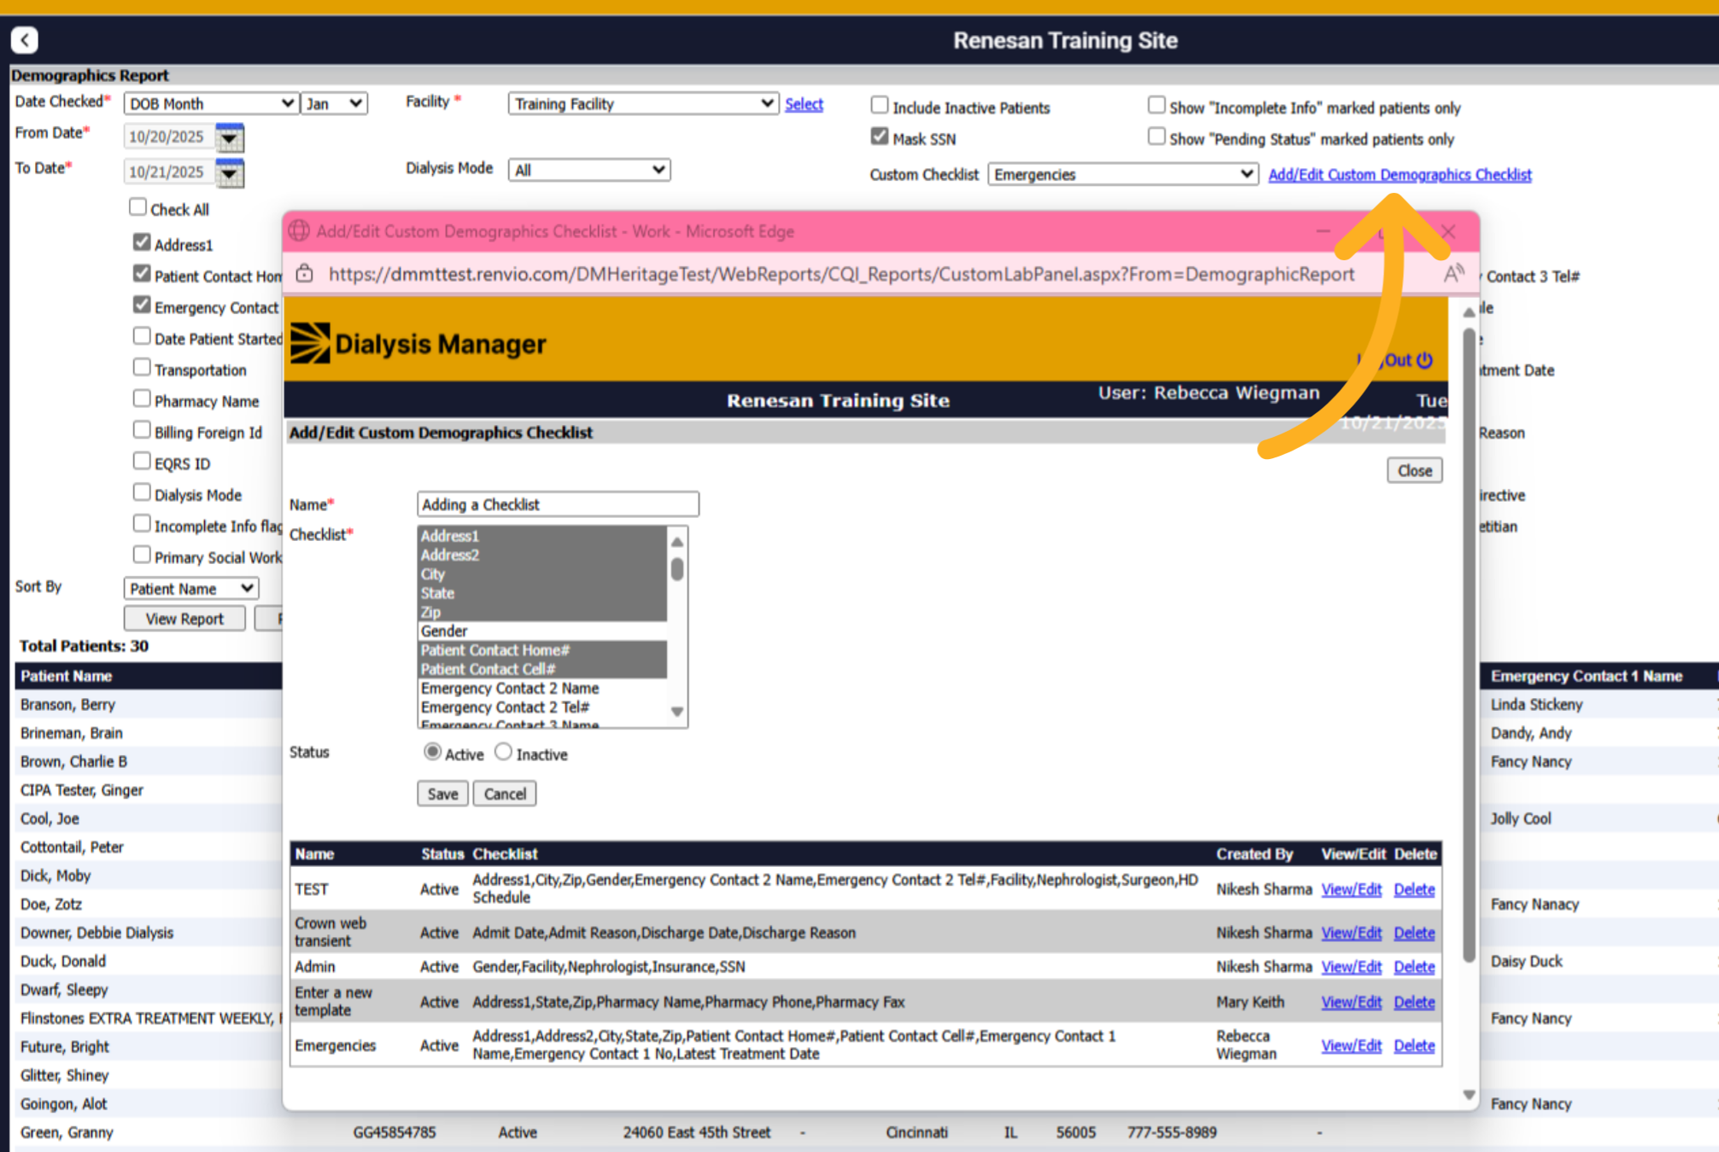Select Emergency Contact 2 Name list item
The image size is (1719, 1152).
coord(542,688)
